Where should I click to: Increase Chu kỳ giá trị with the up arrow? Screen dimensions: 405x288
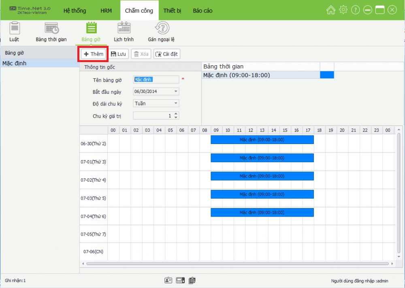click(x=175, y=114)
